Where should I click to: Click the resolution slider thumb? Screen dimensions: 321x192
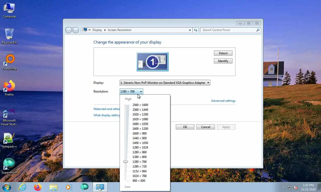tap(126, 162)
